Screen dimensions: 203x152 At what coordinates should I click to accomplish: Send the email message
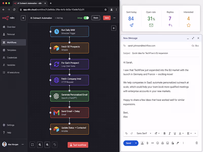point(128,143)
